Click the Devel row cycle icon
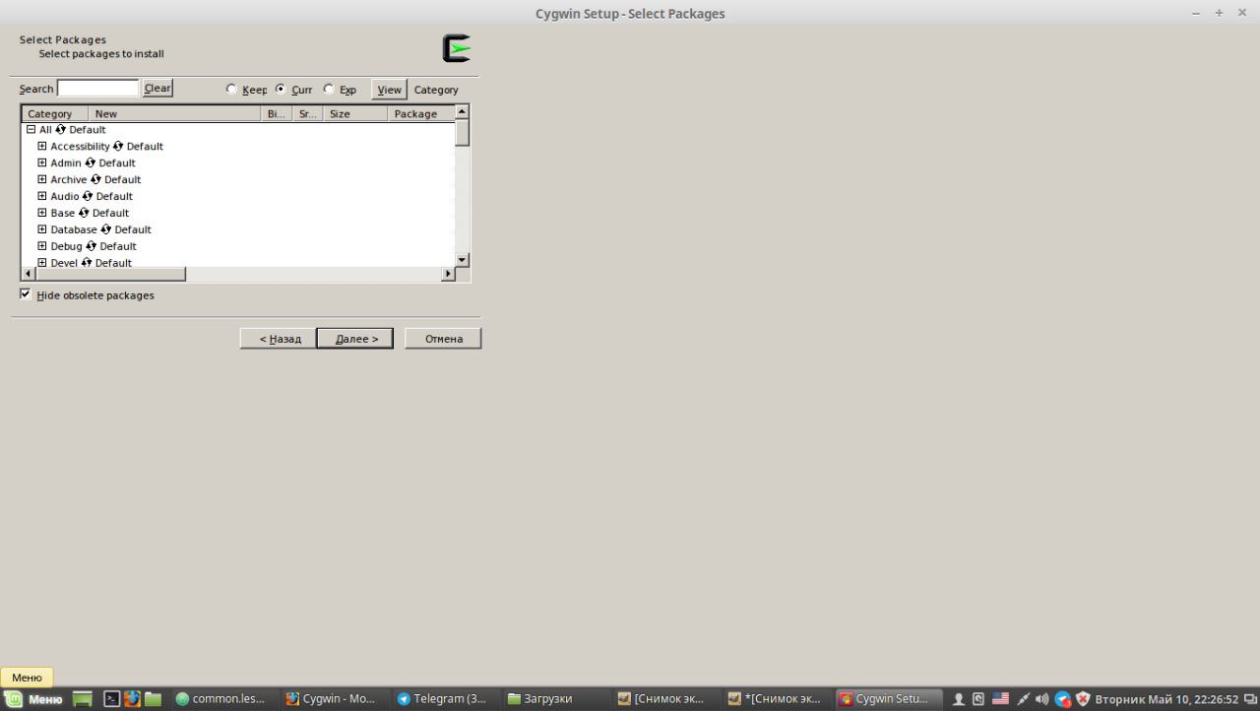 coord(87,263)
